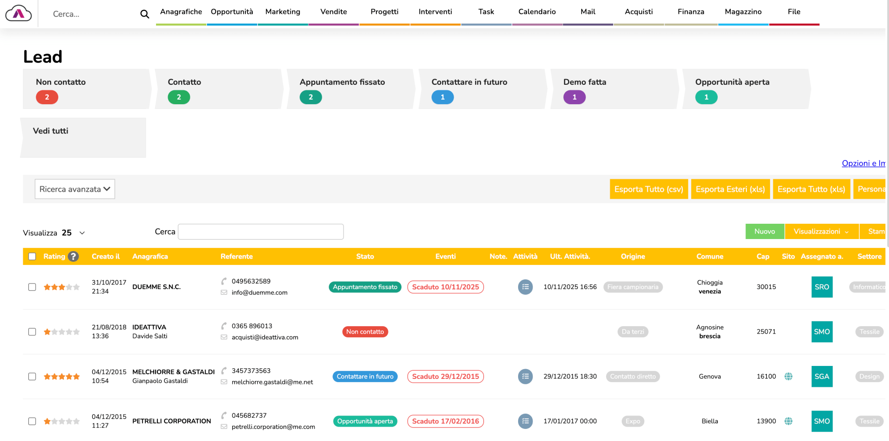889x441 pixels.
Task: Click phone icon next to 0495632589
Action: (224, 281)
